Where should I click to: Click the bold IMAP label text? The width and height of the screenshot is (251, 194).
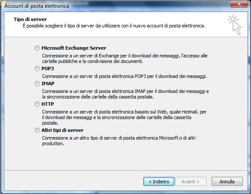tap(48, 84)
